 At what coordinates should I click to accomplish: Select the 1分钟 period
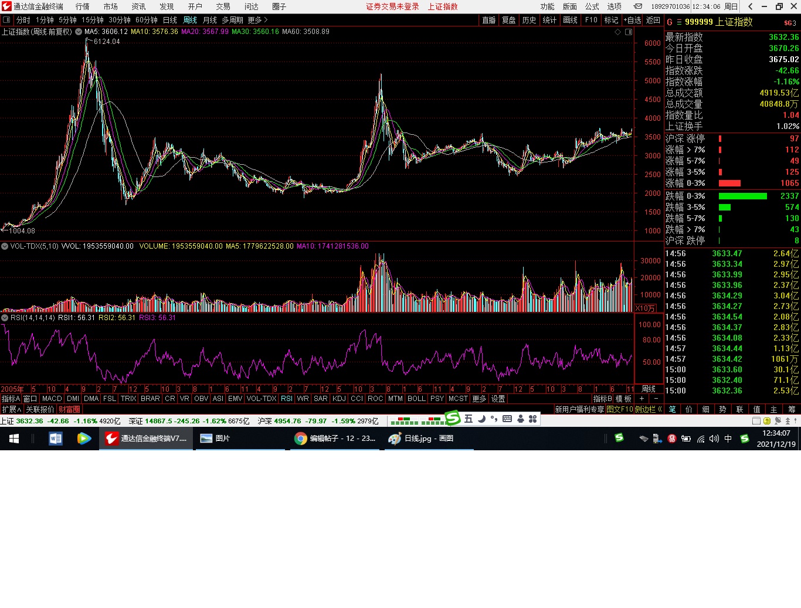(45, 20)
